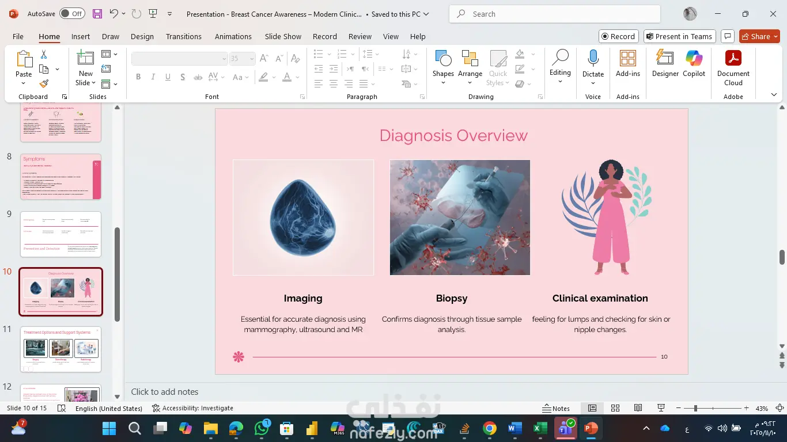This screenshot has width=787, height=442.
Task: Open Word from the taskbar
Action: click(514, 428)
